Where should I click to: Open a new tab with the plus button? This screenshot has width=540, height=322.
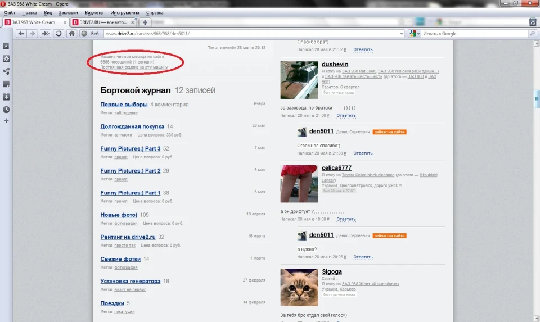(x=145, y=22)
